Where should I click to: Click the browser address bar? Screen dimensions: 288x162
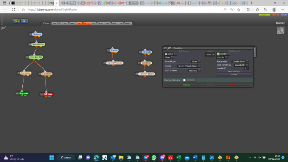[x=121, y=9]
